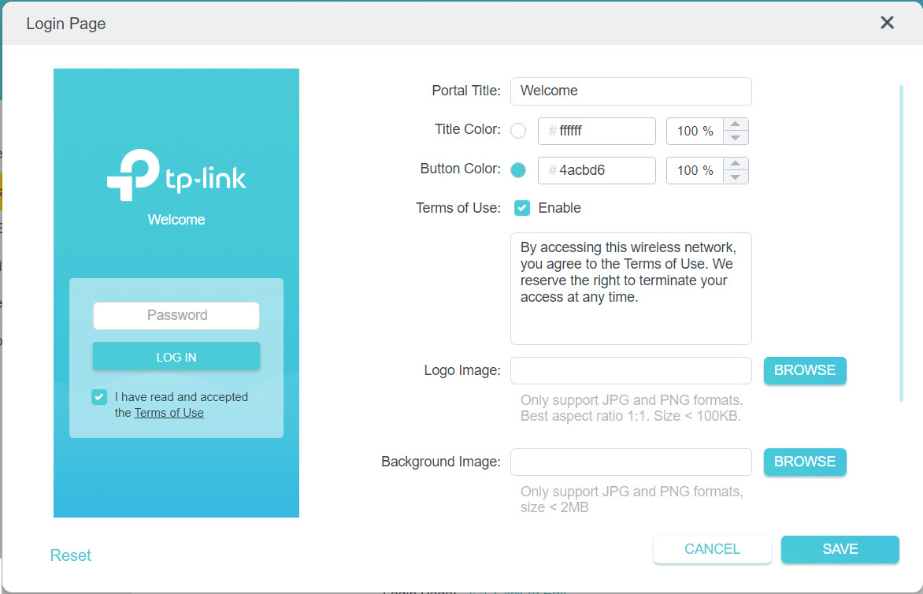This screenshot has height=594, width=923.
Task: Click the 'Login Page' dialog title
Action: click(x=66, y=24)
